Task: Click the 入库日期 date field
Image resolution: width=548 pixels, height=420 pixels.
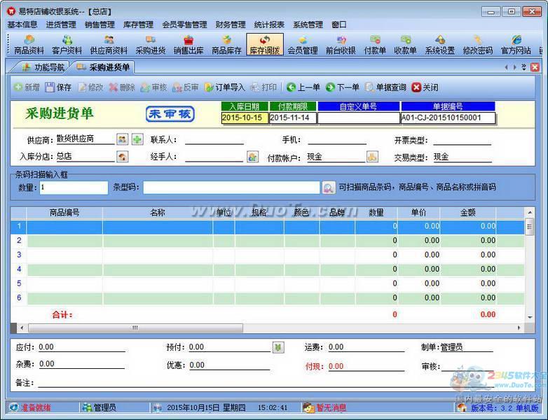Action: click(x=244, y=118)
